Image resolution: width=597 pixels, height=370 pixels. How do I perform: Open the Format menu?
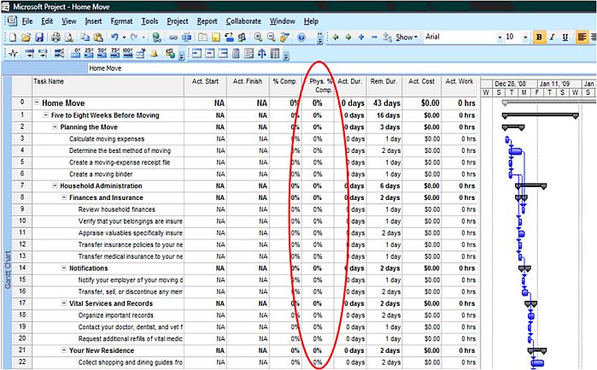coord(121,21)
